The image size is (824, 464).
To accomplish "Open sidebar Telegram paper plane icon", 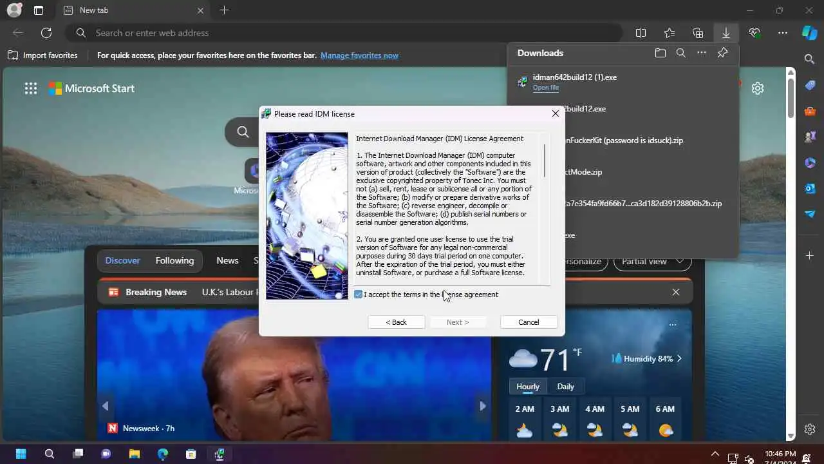I will click(x=810, y=214).
